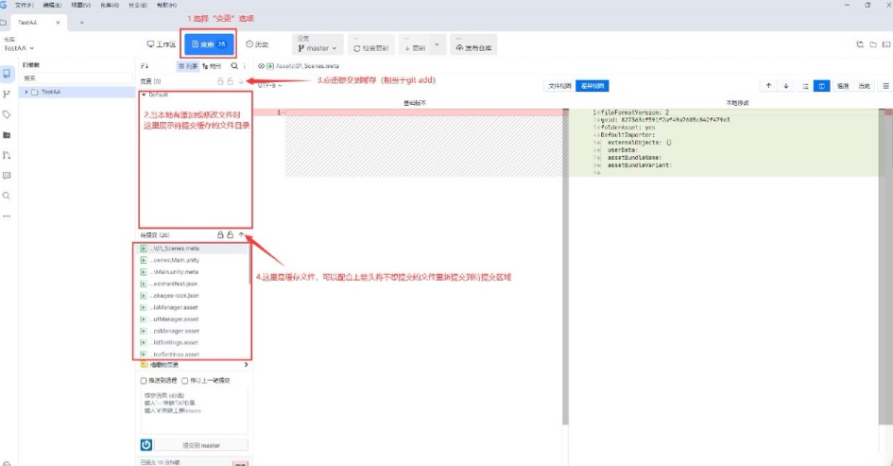893x466 pixels.
Task: Open the tags icon in left sidebar
Action: (x=7, y=114)
